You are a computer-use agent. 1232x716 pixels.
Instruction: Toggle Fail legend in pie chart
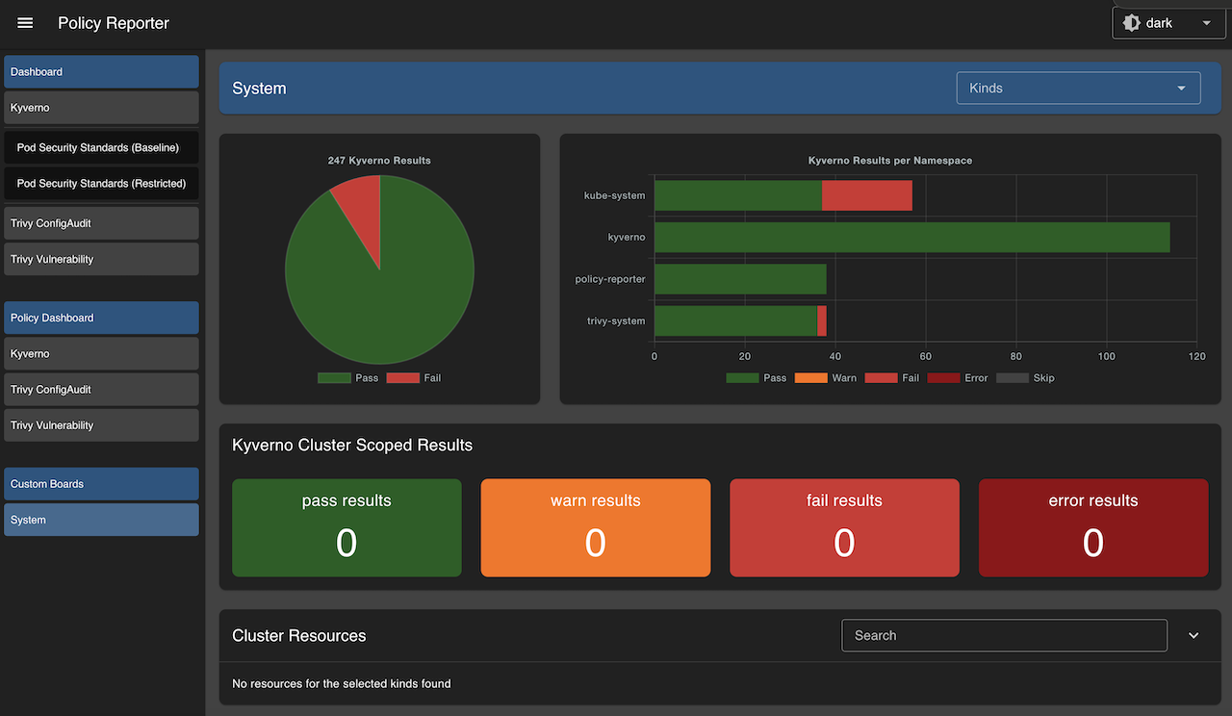coord(414,378)
